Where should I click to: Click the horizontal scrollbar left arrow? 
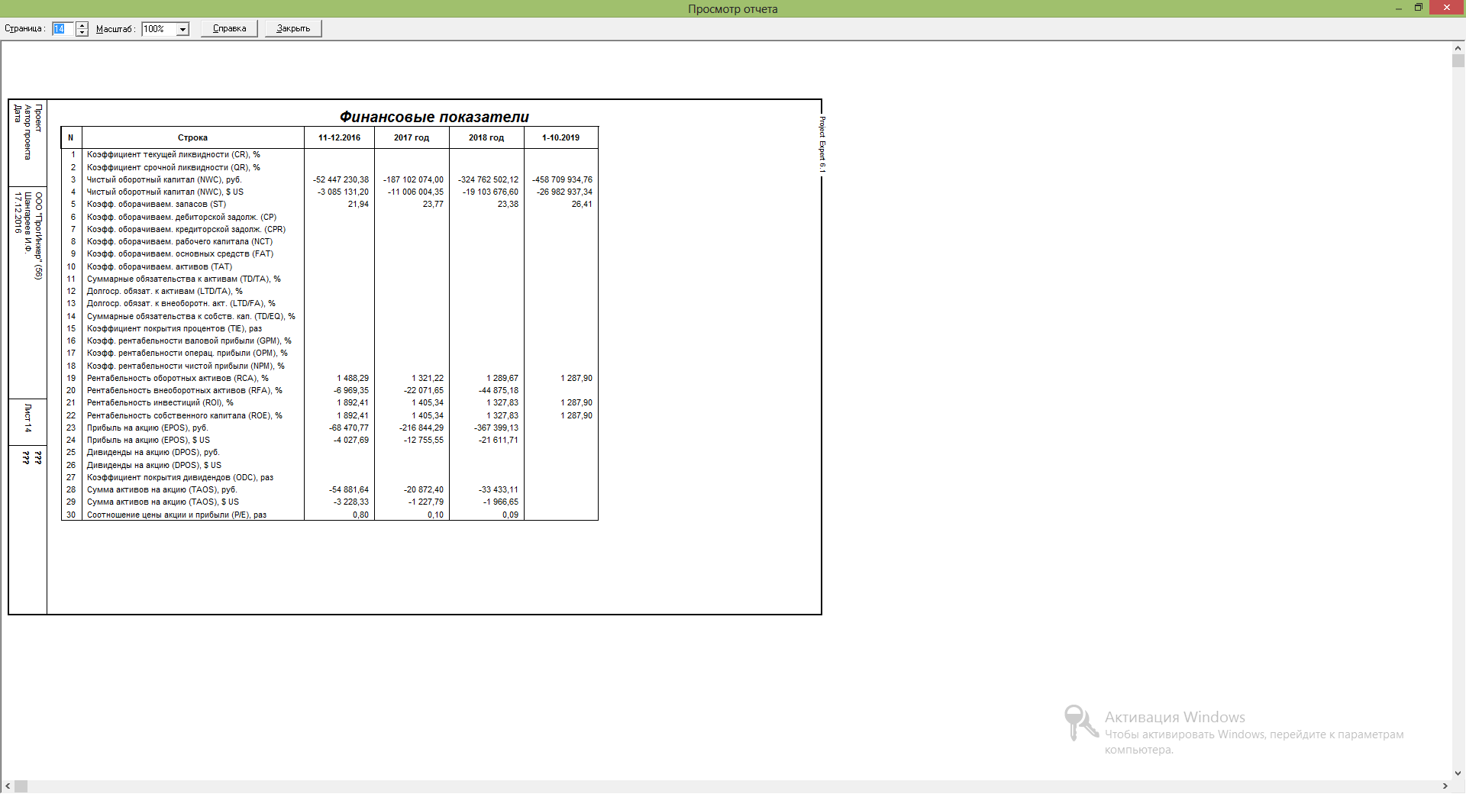click(8, 786)
